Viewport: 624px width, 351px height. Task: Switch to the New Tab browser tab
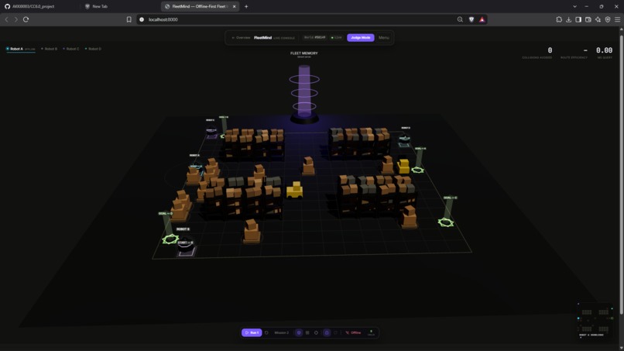point(119,6)
